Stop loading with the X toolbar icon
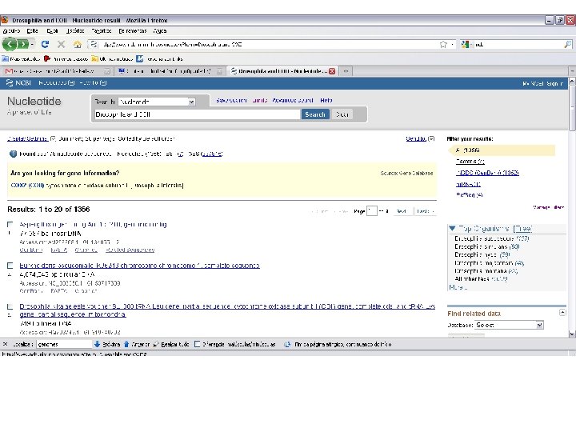The height and width of the screenshot is (432, 576). click(x=62, y=45)
